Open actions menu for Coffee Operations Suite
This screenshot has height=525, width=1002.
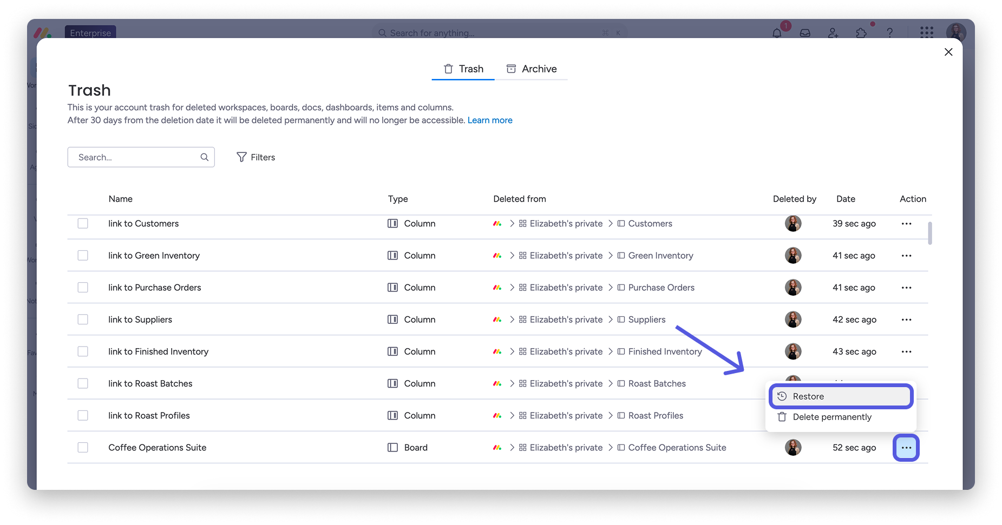[906, 448]
